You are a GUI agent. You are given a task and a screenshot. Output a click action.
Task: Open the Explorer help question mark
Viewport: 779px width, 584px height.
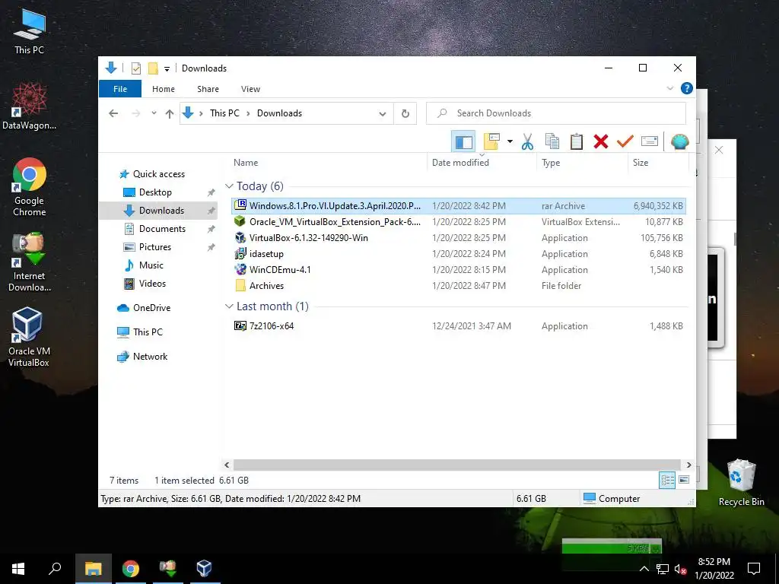[687, 88]
